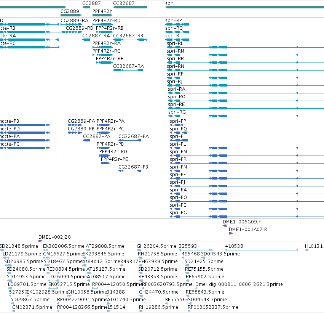Select protein CG2889-PA
The width and height of the screenshot is (324, 313).
(81, 121)
